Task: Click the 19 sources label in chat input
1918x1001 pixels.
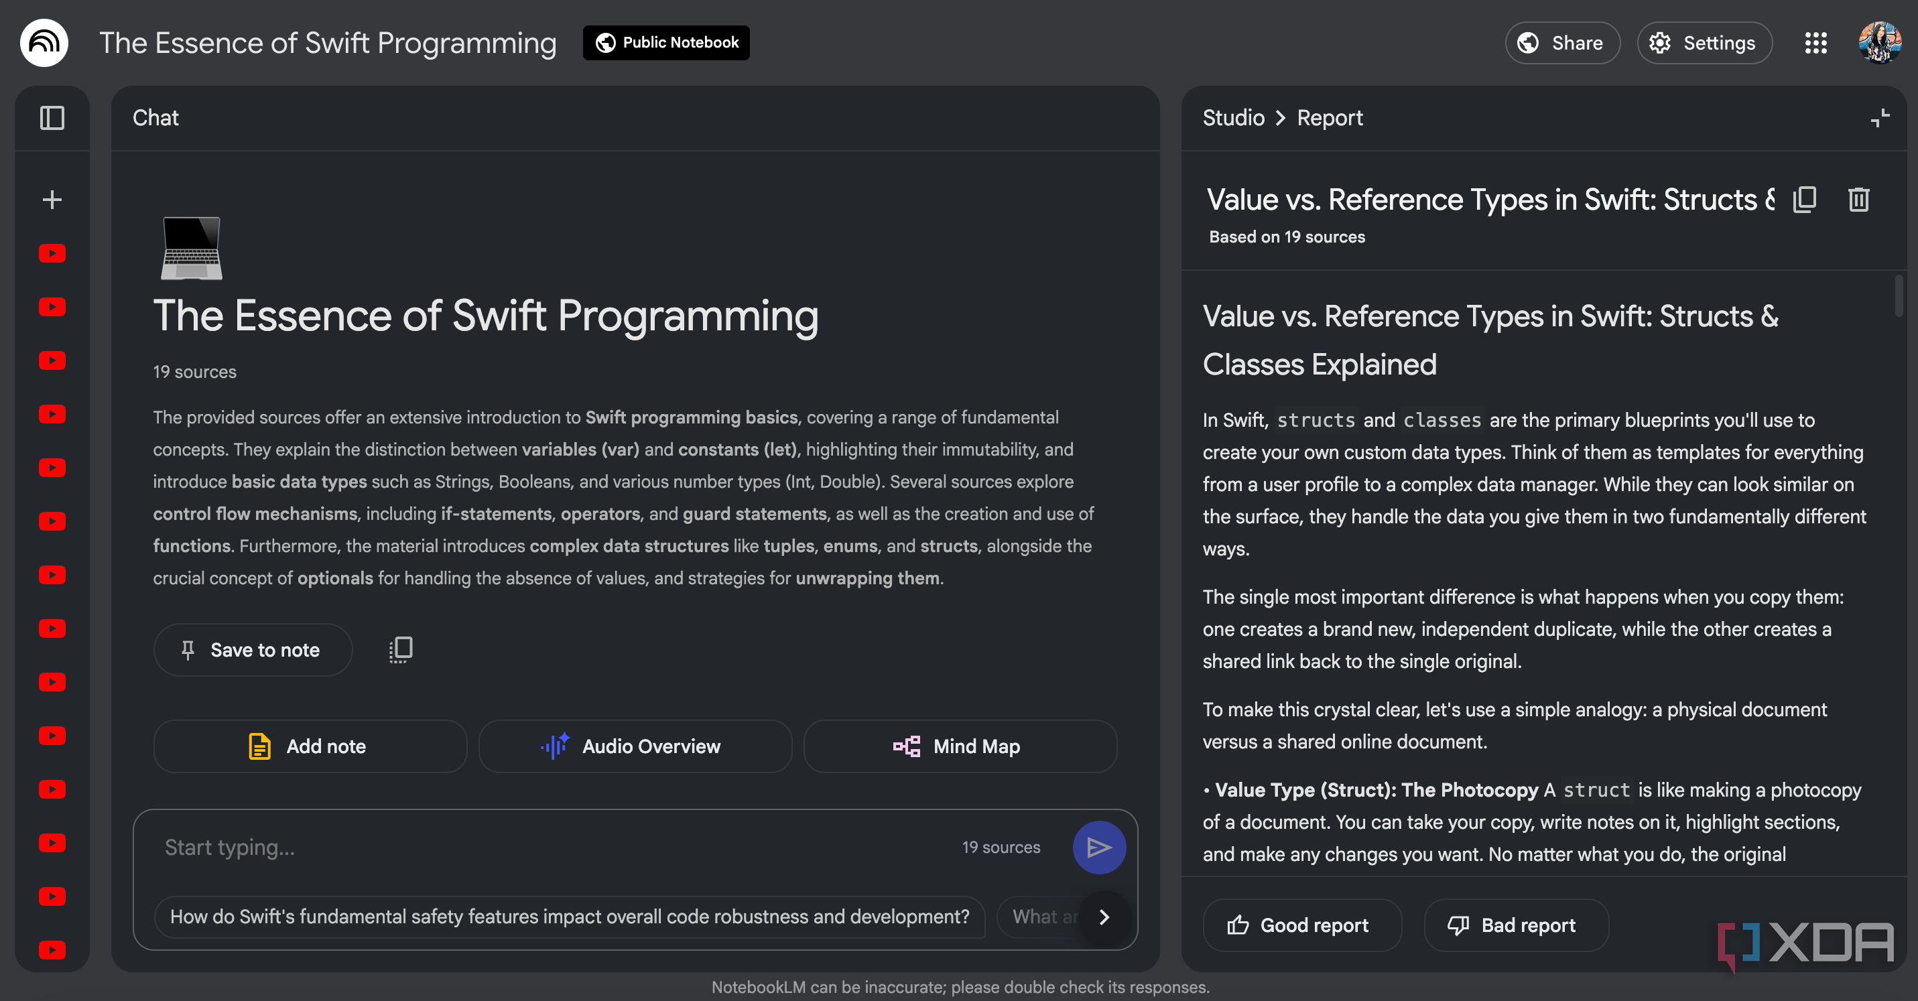Action: pos(1001,847)
